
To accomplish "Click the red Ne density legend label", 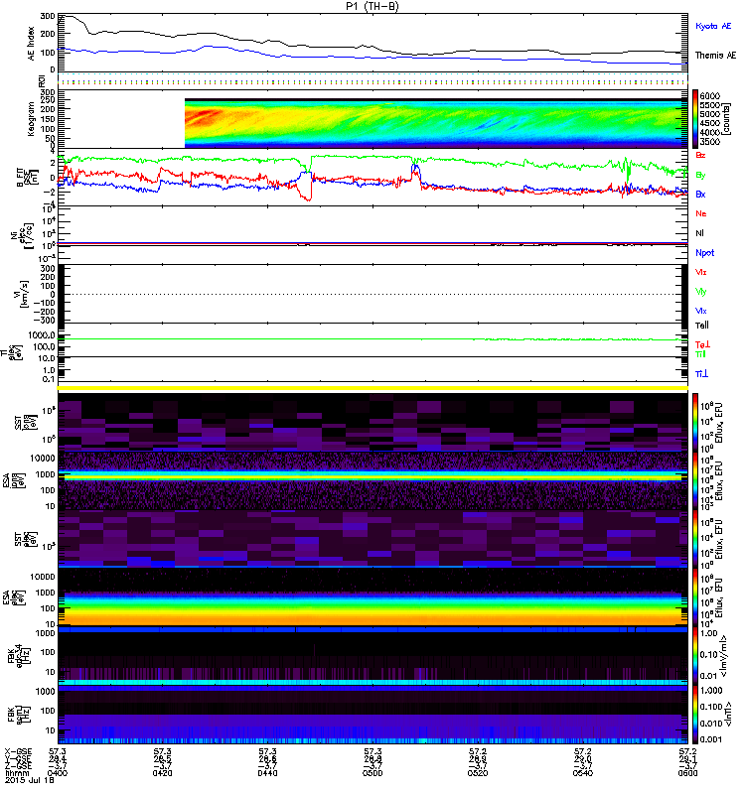I will tap(701, 213).
